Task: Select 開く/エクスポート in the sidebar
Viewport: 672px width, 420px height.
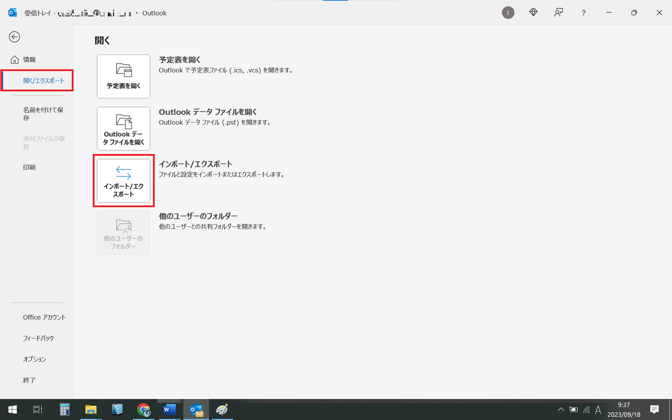Action: [43, 80]
